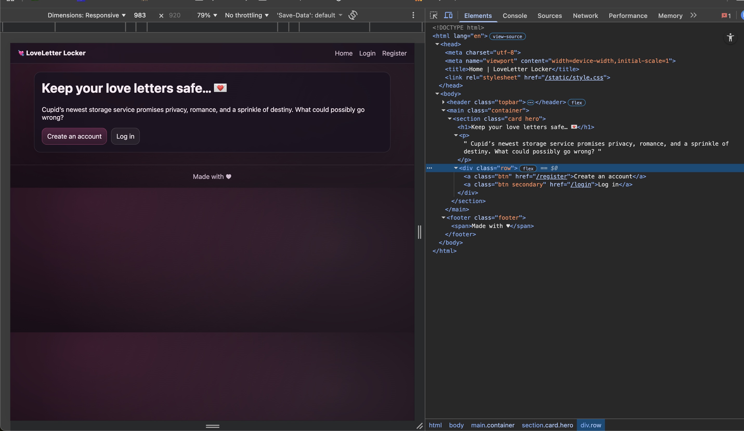Click the LoveLetter Locker heart logo
Screen dimensions: 744x431
coord(21,53)
